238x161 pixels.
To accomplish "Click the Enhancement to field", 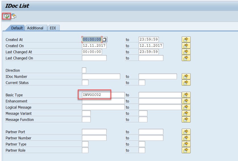I will click(x=160, y=101).
